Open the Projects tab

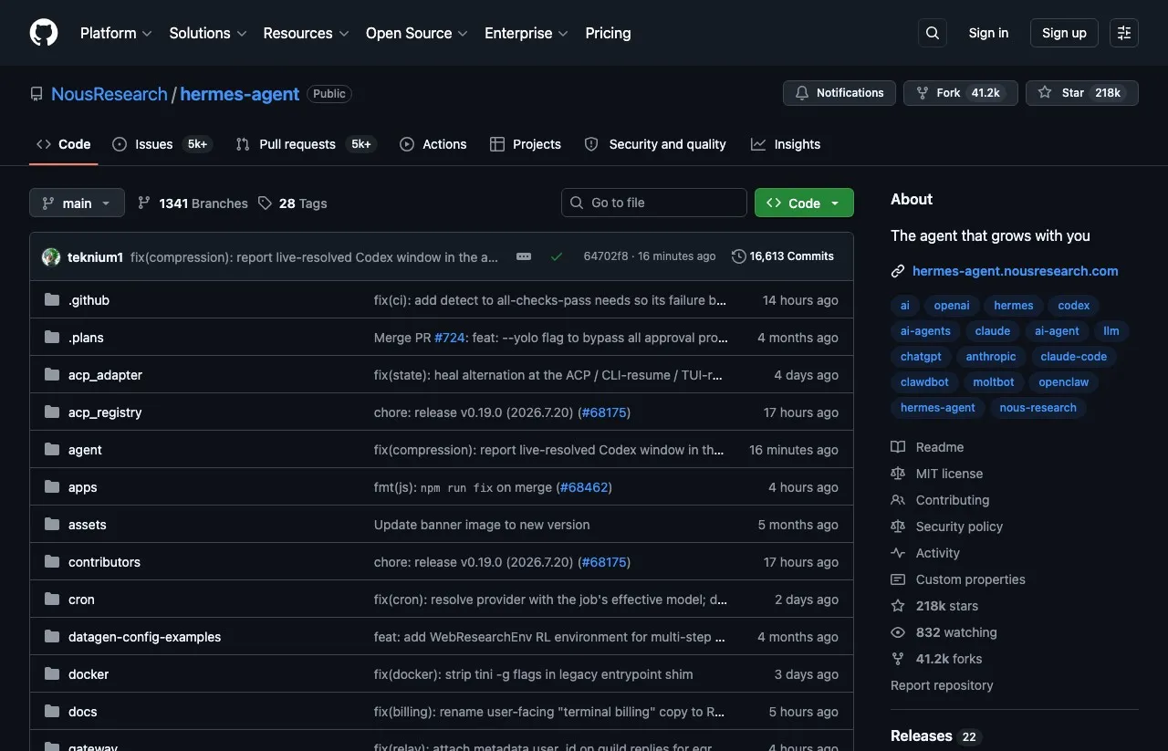click(526, 144)
